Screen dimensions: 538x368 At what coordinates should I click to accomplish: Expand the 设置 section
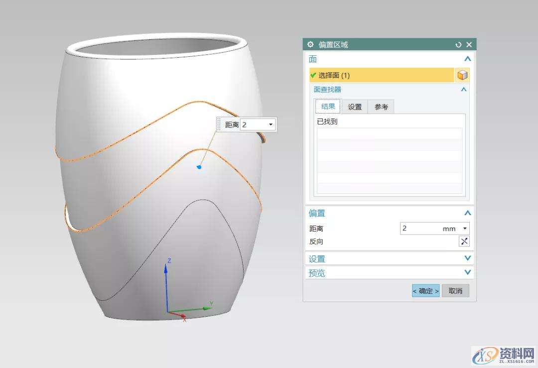[x=467, y=258]
